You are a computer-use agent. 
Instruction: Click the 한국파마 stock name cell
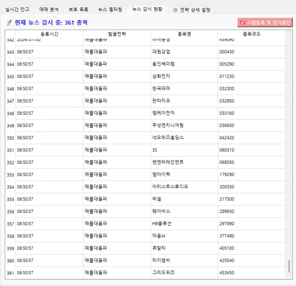[x=184, y=88]
